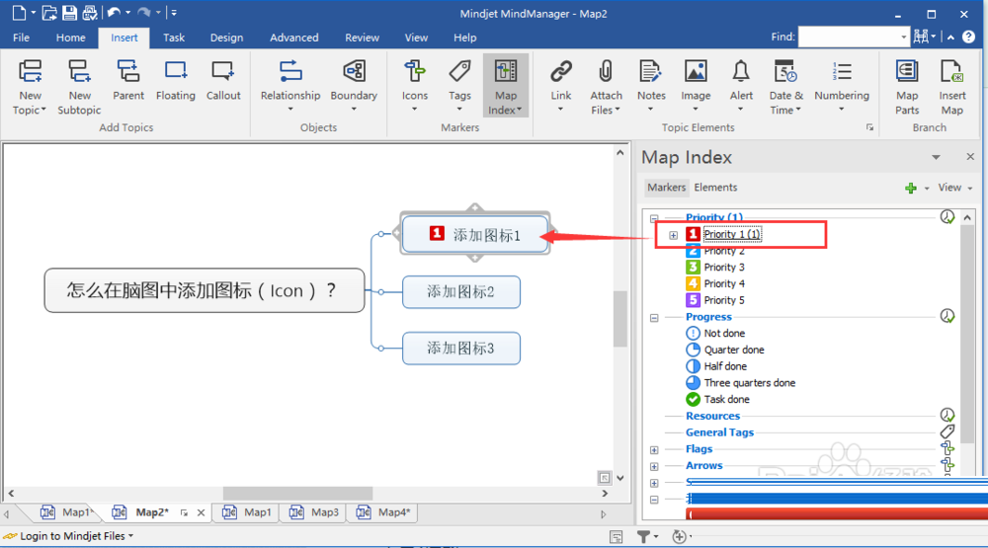
Task: Click the Print icon in quick access toolbar
Action: pos(90,13)
